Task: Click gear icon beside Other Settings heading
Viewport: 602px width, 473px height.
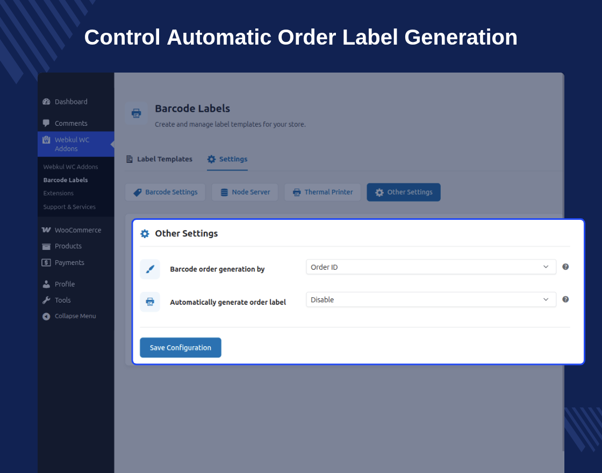Action: (x=145, y=233)
